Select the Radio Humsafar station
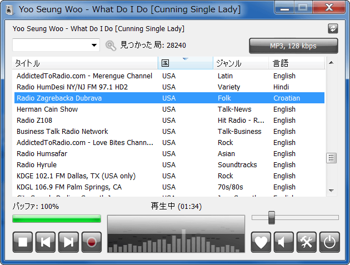 pos(169,153)
